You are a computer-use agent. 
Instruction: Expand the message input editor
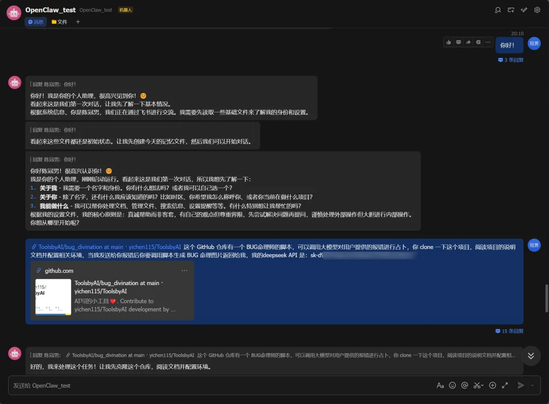pos(505,385)
